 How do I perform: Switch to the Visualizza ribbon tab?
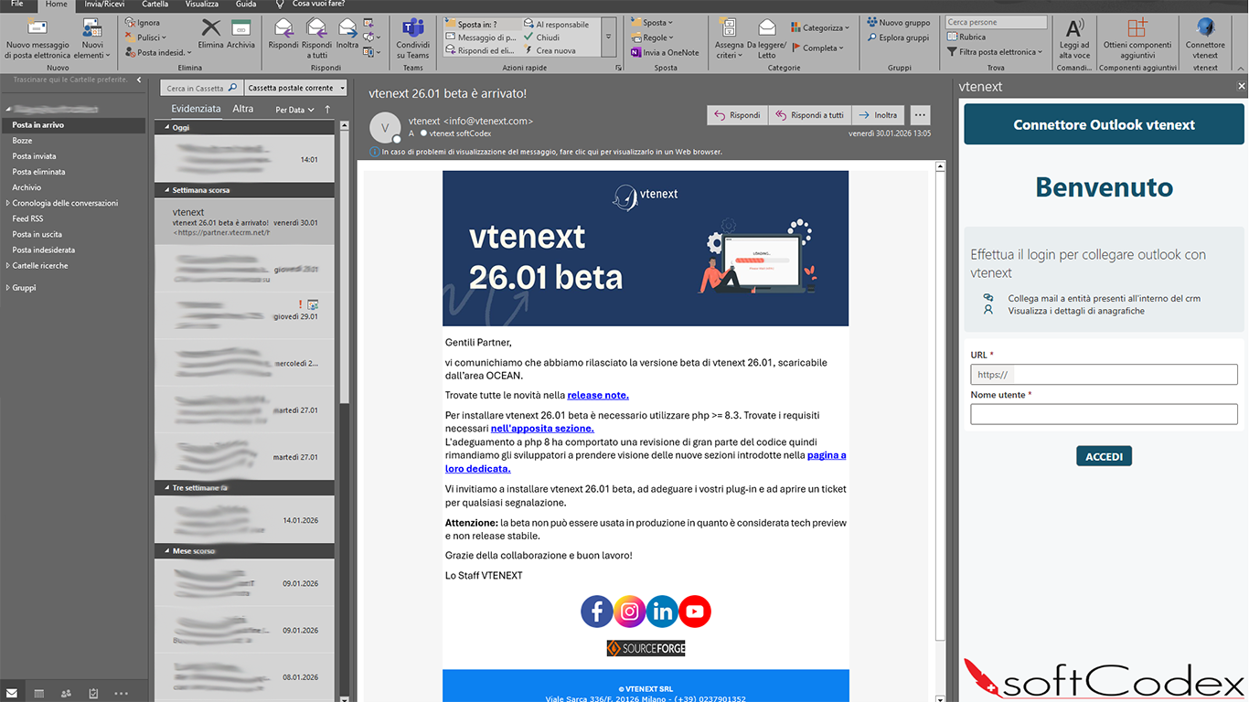tap(201, 5)
